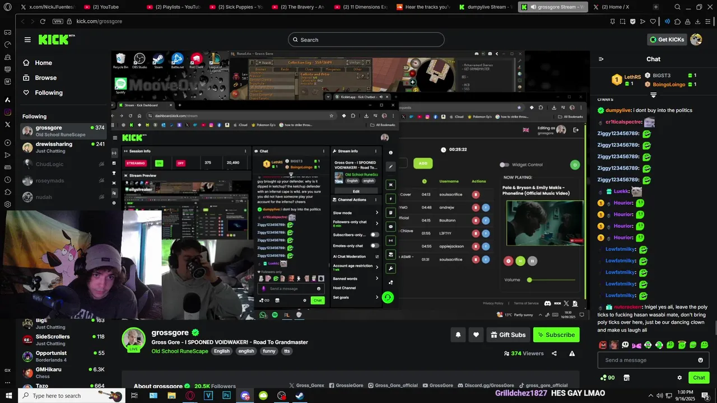The image size is (717, 403).
Task: Open Gross_Gorex X profile link
Action: pyautogui.click(x=306, y=386)
